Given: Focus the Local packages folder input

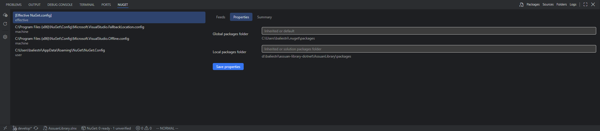Looking at the screenshot, I should 429,49.
